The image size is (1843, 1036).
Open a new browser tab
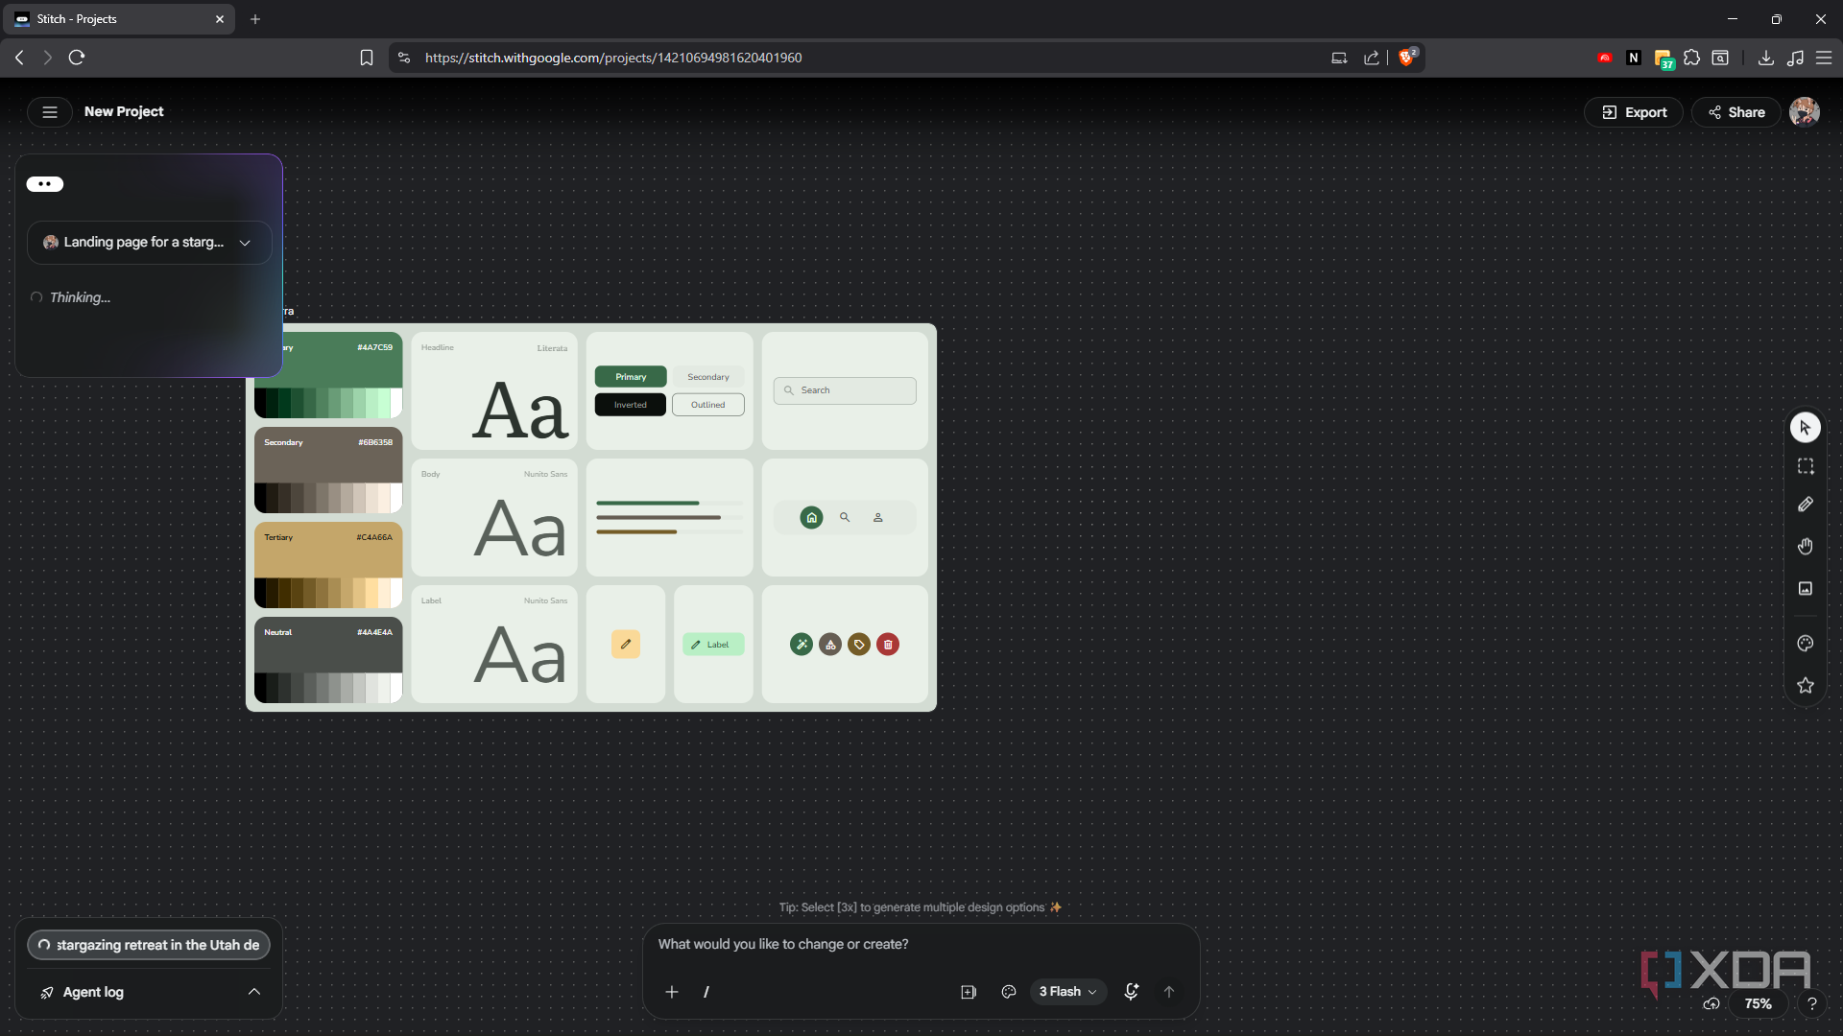pos(255,19)
